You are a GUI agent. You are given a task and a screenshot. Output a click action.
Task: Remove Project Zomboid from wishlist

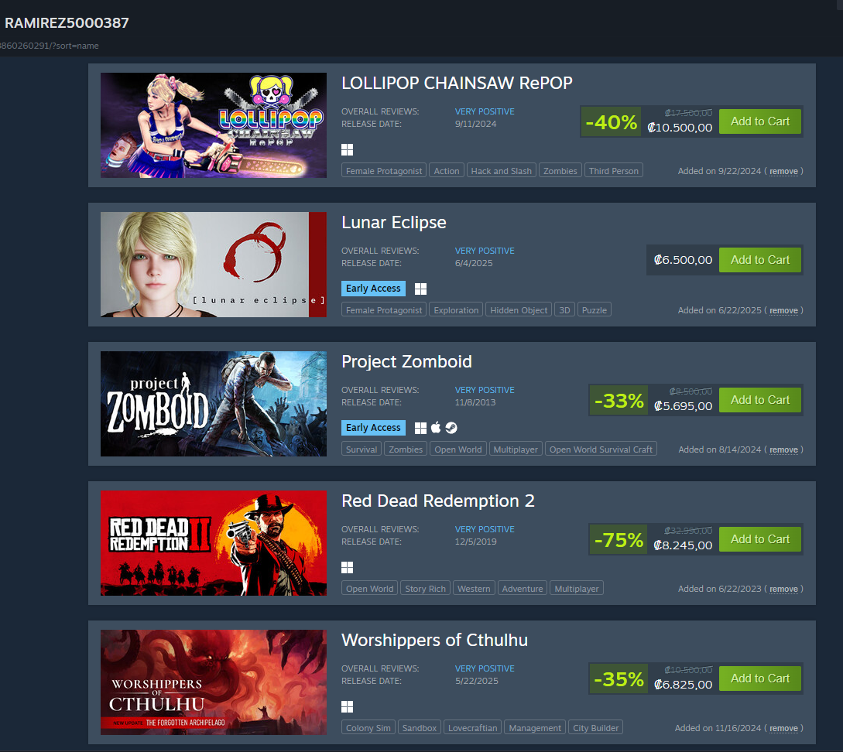(783, 449)
